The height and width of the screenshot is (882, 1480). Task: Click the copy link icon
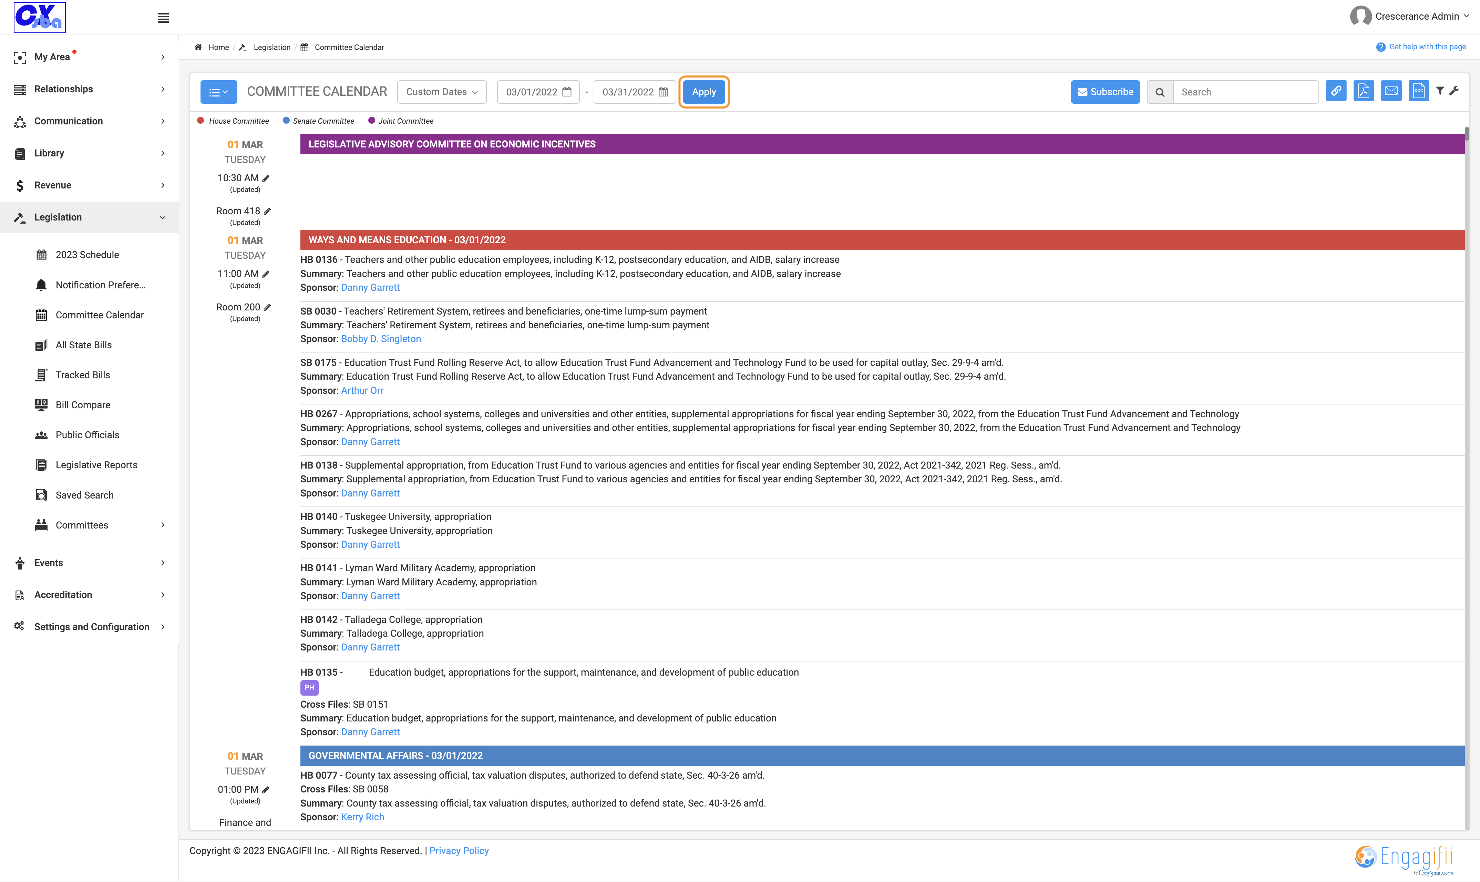coord(1336,91)
